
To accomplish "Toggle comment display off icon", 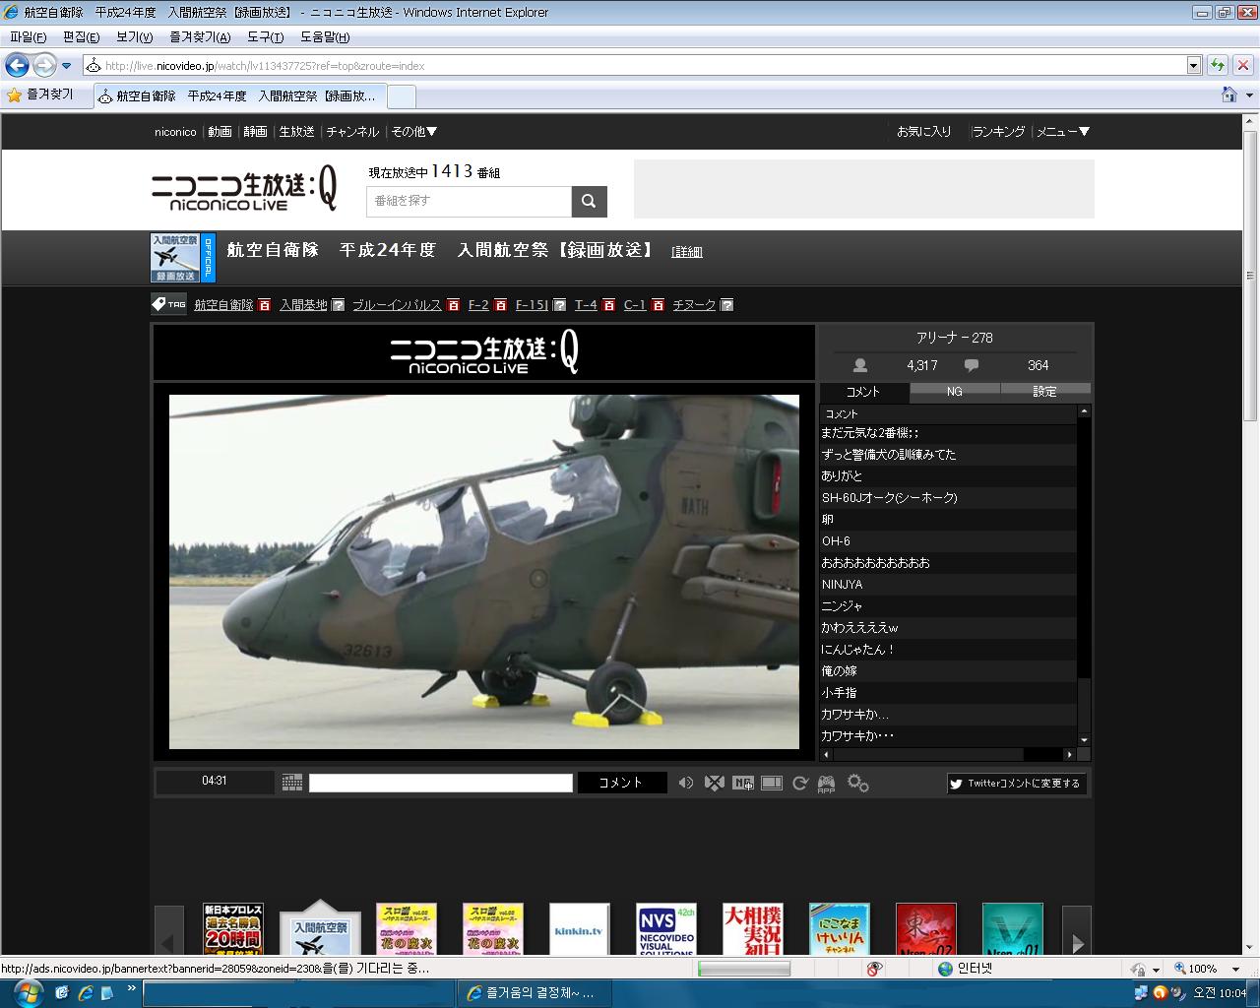I will pyautogui.click(x=715, y=783).
